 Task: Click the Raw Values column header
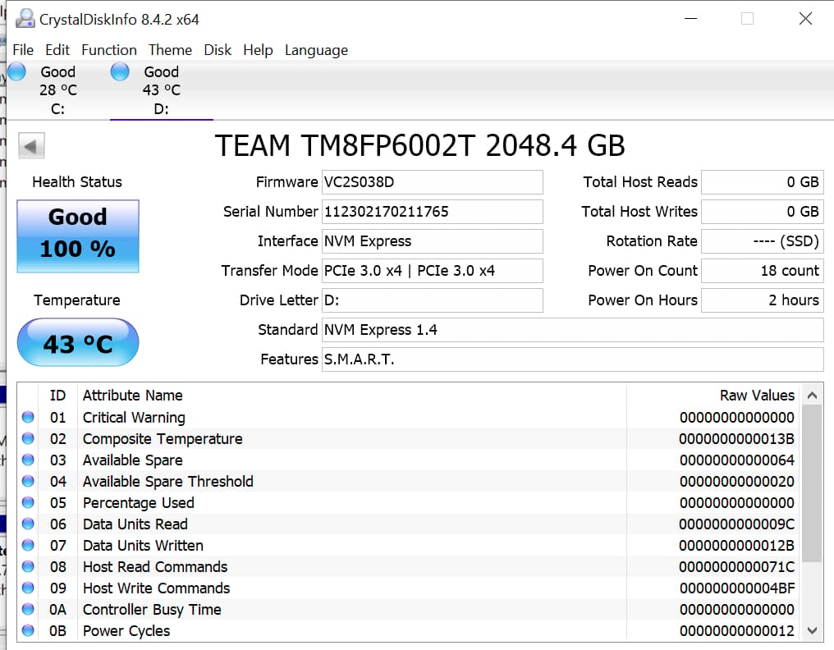[x=757, y=396]
